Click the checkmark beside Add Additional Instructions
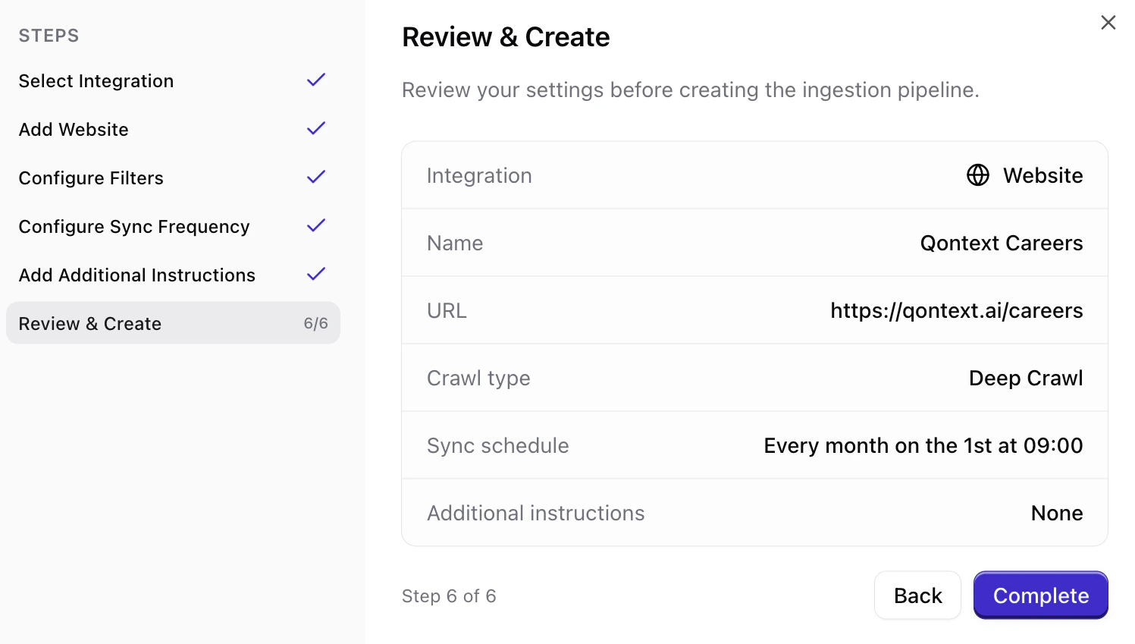The width and height of the screenshot is (1135, 644). [315, 274]
